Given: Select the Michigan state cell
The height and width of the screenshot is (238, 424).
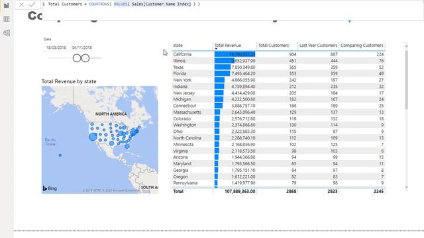Looking at the screenshot, I should [x=182, y=99].
